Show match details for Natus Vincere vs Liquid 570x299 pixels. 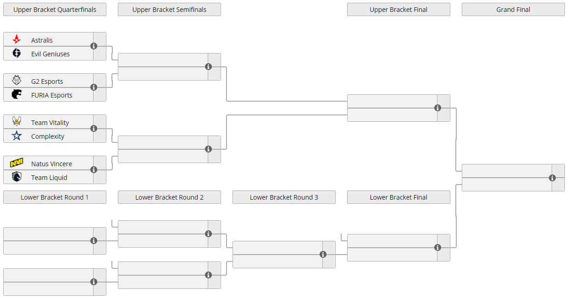(94, 170)
